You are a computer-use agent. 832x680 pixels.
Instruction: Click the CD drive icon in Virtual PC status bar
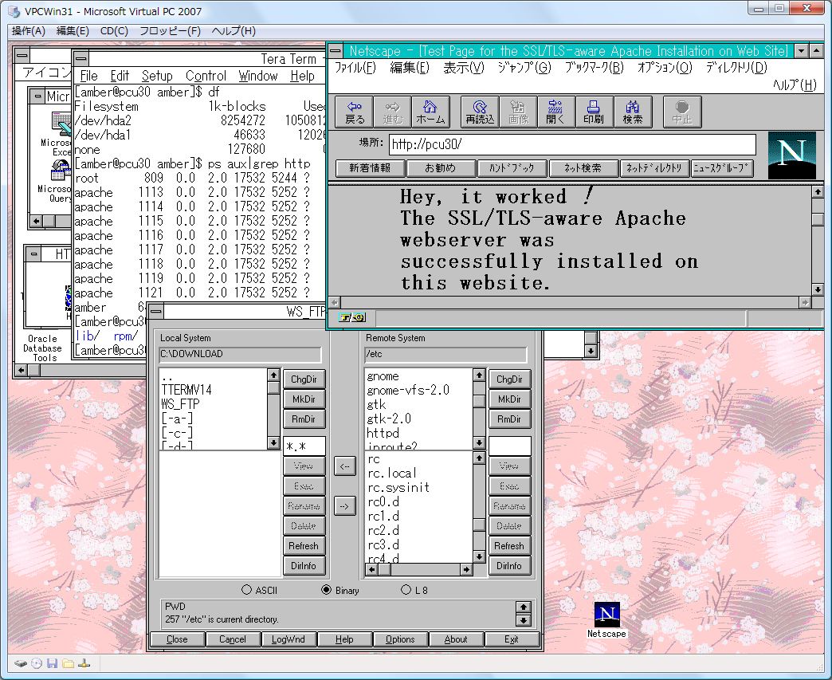[37, 663]
